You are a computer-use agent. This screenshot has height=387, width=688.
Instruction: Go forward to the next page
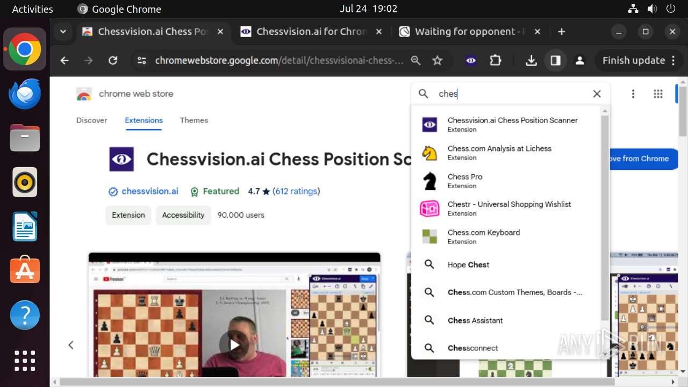click(x=89, y=61)
